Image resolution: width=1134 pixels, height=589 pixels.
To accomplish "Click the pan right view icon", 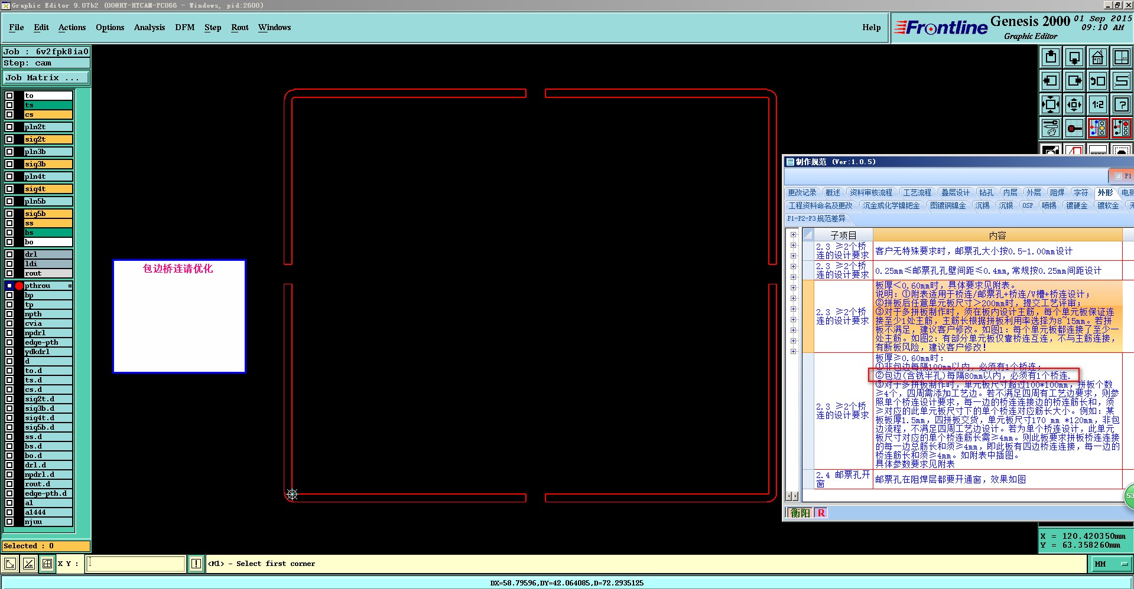I will [x=1074, y=81].
